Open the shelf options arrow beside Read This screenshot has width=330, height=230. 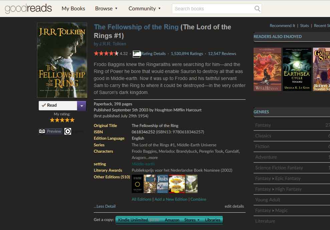point(81,105)
